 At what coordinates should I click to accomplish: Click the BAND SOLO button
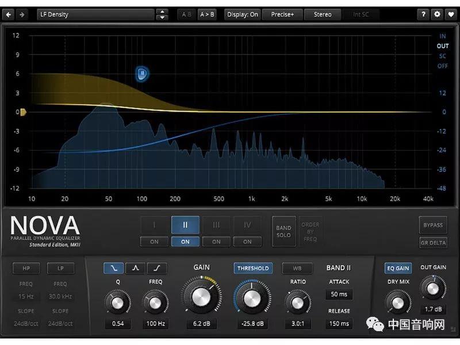[283, 231]
